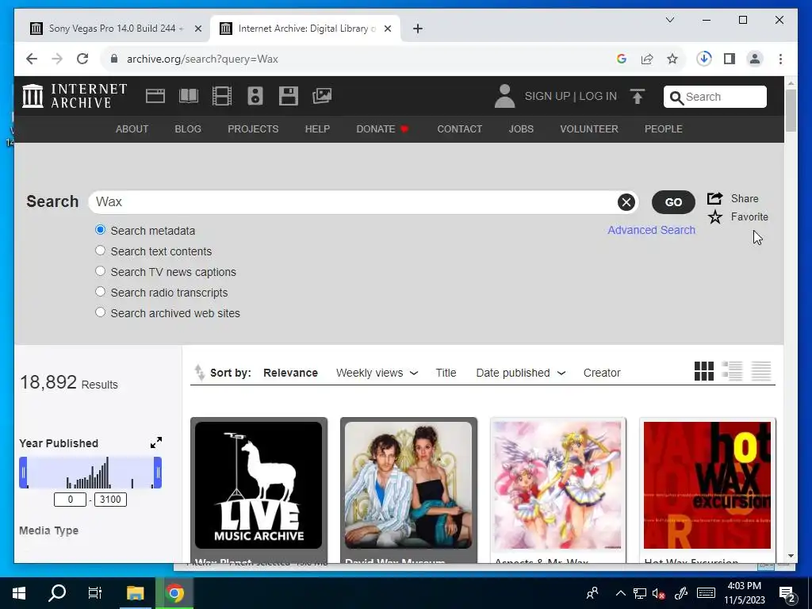Click the GO search button

pos(673,202)
